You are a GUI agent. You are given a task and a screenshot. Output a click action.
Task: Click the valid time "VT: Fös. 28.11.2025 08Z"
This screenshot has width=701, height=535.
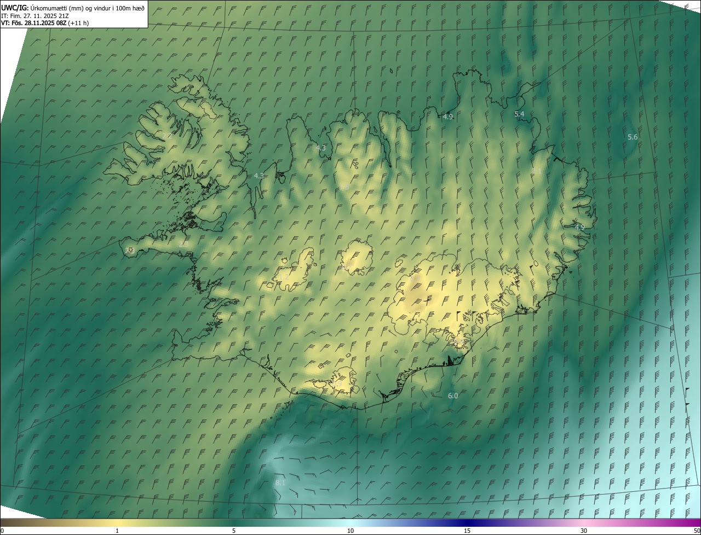(x=33, y=23)
